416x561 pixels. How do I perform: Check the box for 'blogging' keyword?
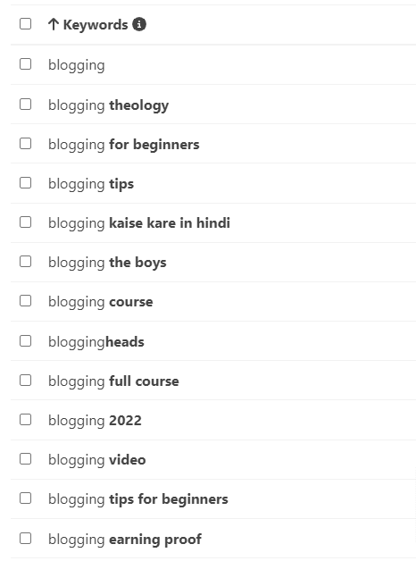coord(25,64)
